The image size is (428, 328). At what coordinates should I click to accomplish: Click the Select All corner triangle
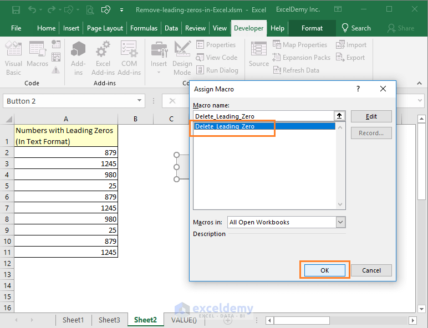(9, 119)
